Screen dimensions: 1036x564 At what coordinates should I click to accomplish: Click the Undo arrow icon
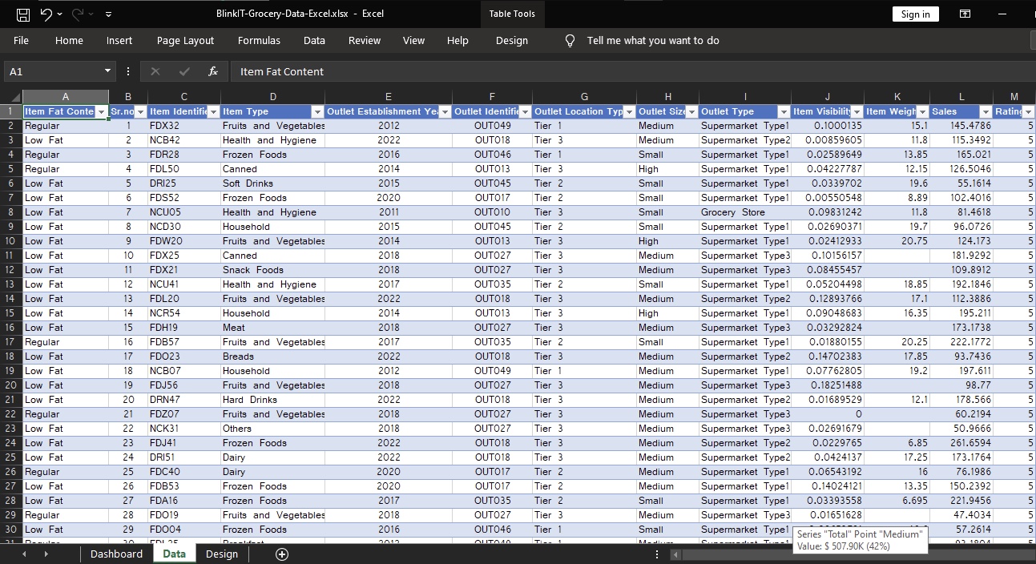[x=46, y=14]
